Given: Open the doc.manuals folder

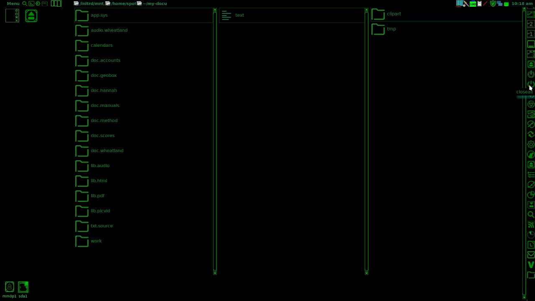Looking at the screenshot, I should pos(105,105).
